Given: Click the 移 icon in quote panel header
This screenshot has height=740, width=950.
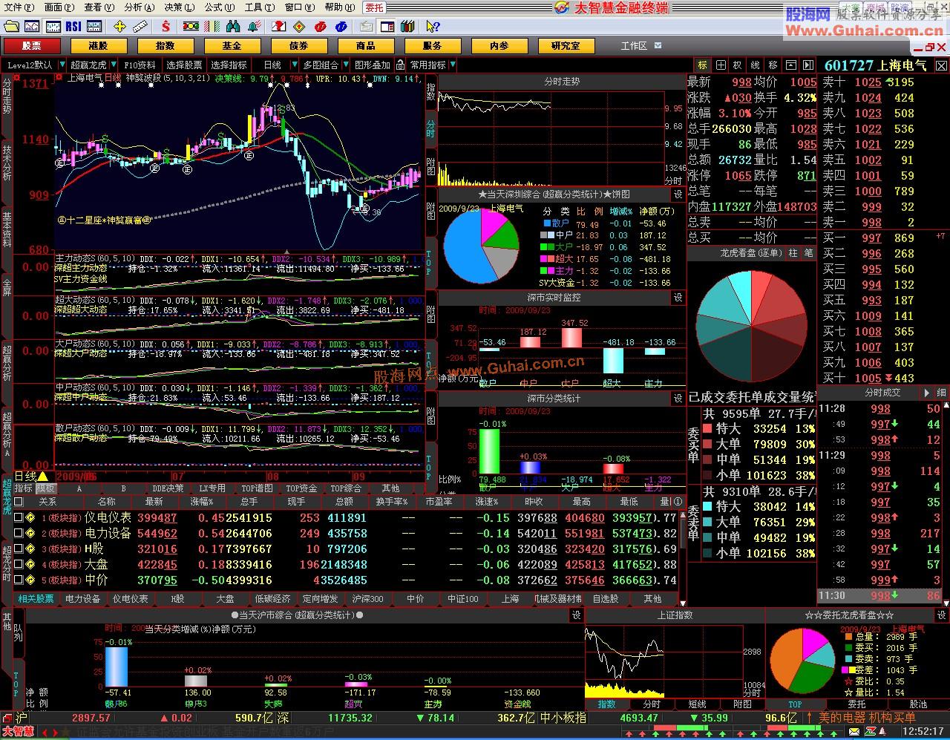Looking at the screenshot, I should pyautogui.click(x=773, y=65).
